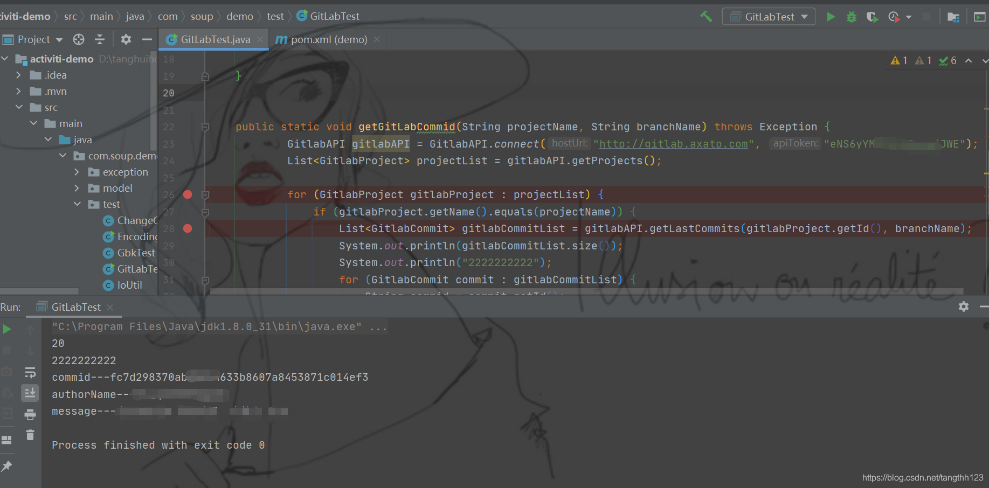989x488 pixels.
Task: Toggle fold marker at line 31 for-loop
Action: [x=205, y=280]
